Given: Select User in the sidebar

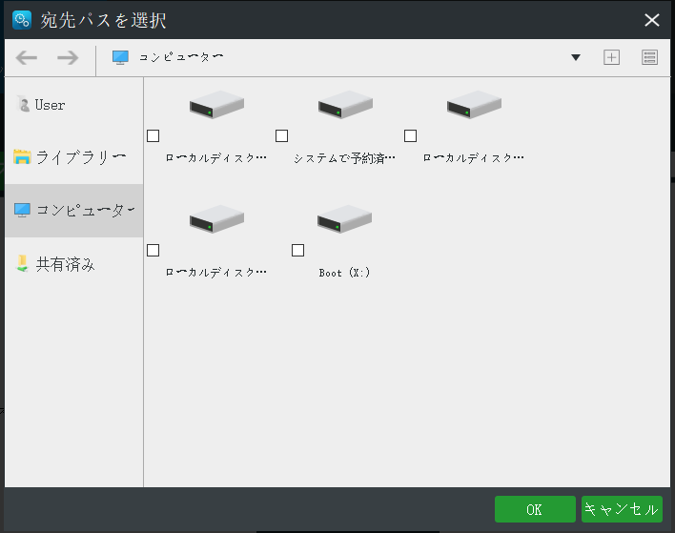Looking at the screenshot, I should coord(74,105).
